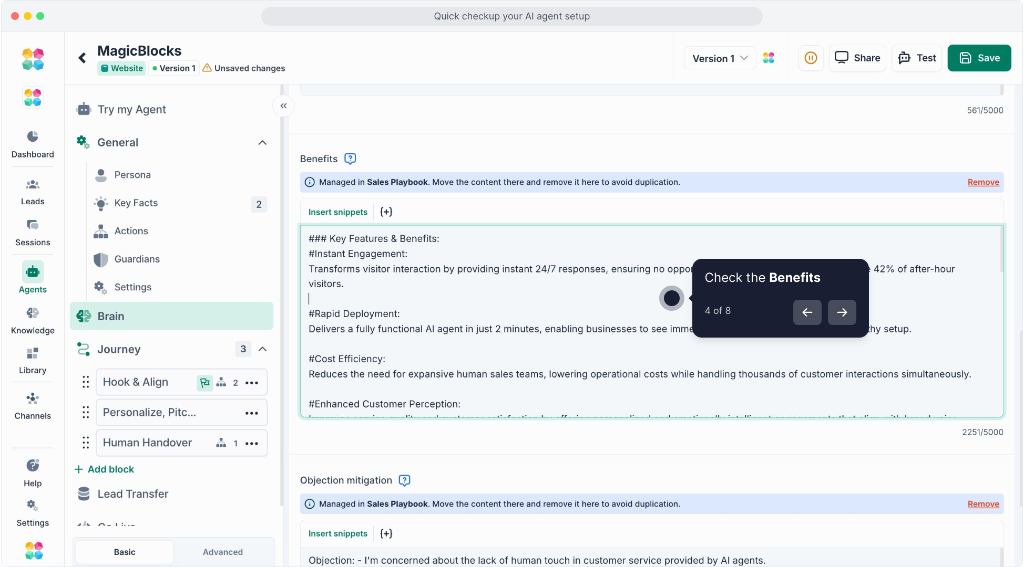Open Key Facts in General menu
This screenshot has height=567, width=1024.
[136, 203]
